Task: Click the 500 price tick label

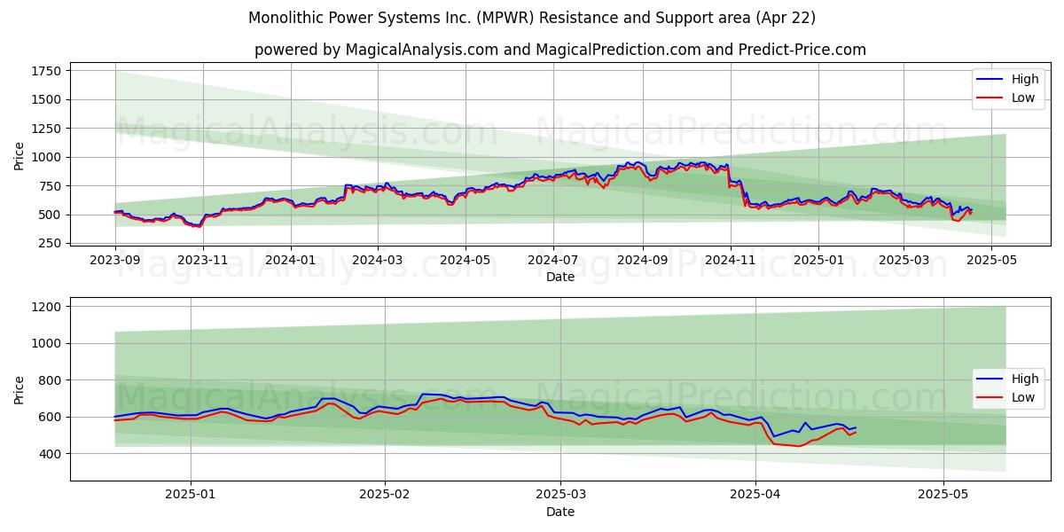Action: (x=50, y=215)
